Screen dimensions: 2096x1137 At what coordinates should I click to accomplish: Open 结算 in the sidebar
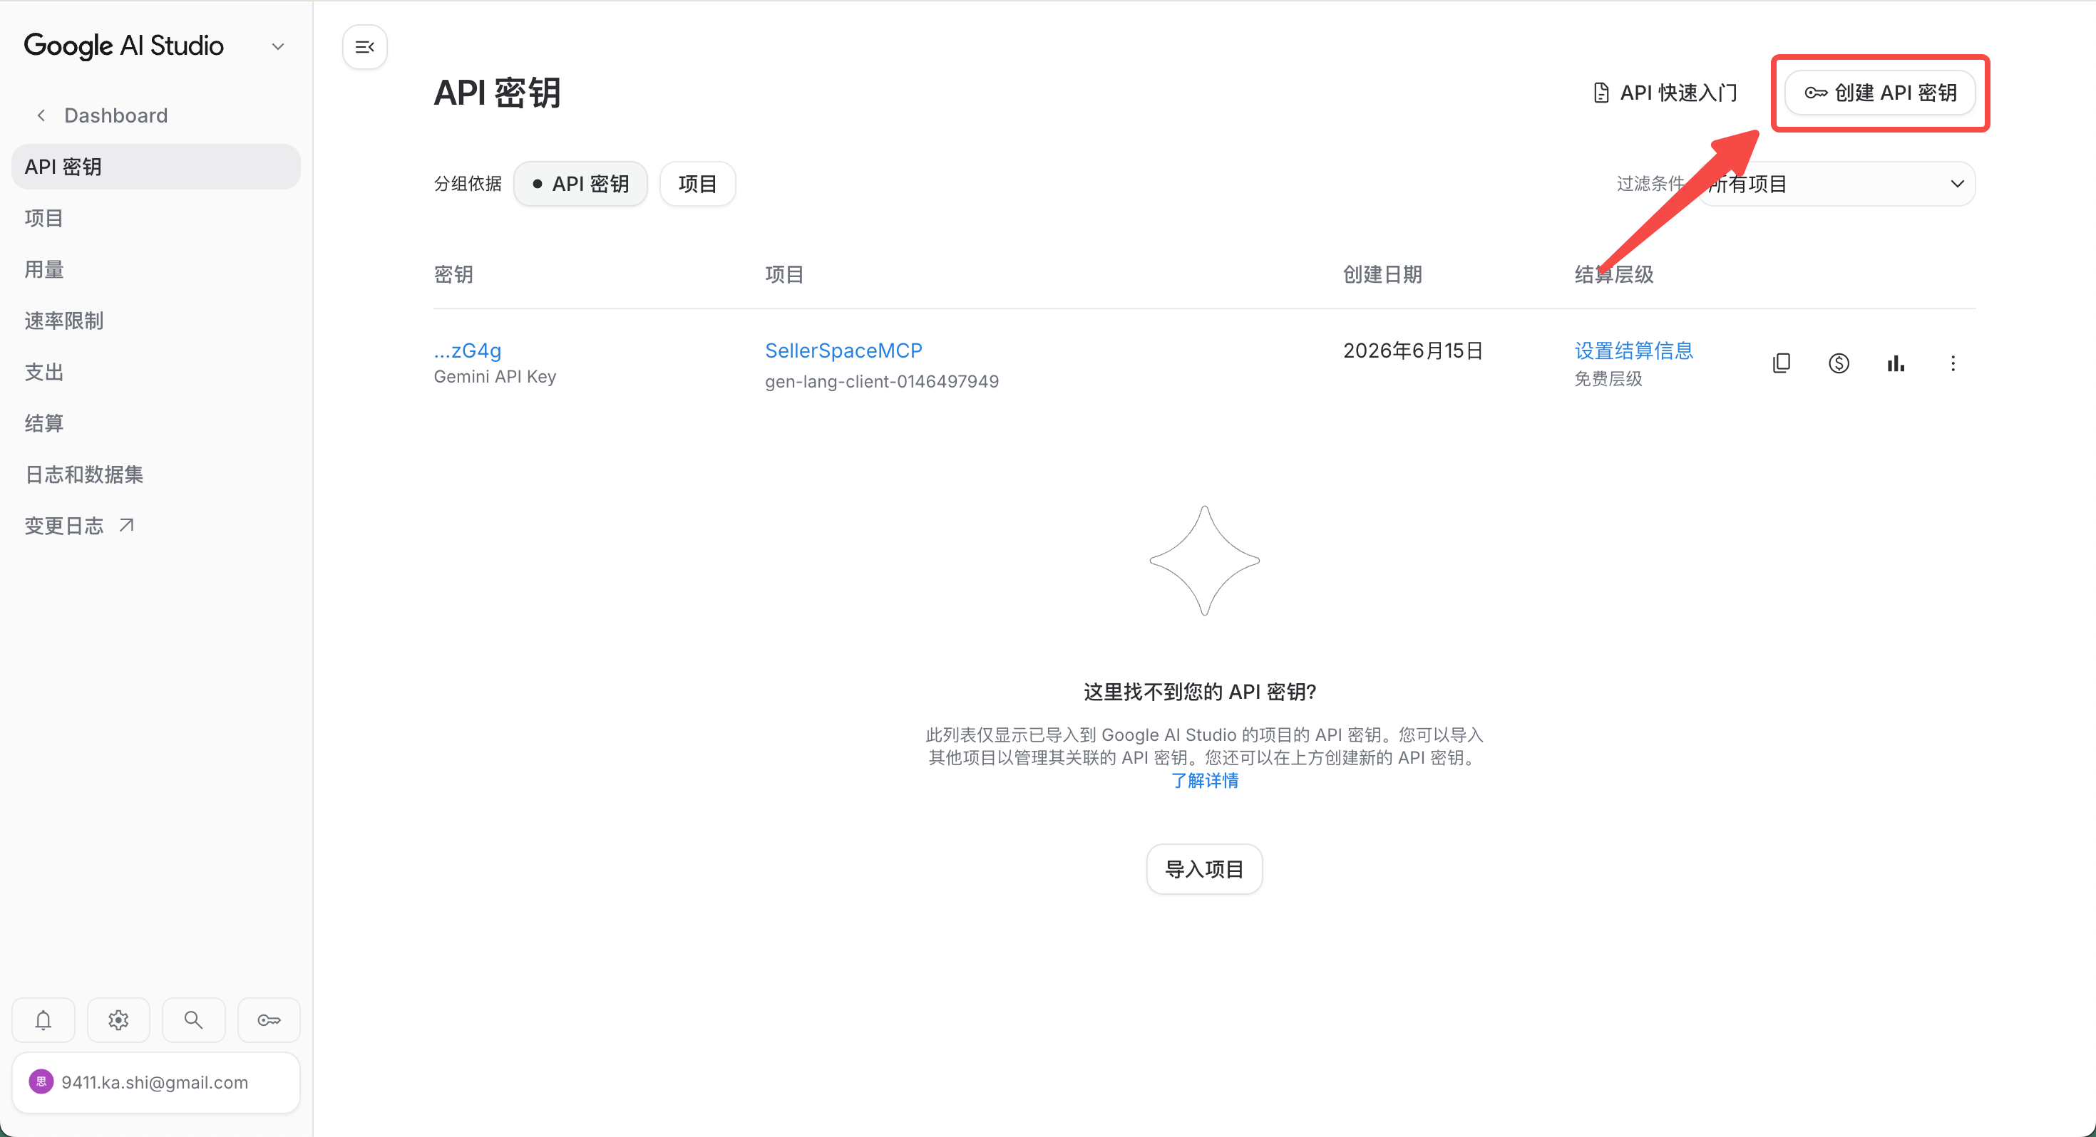coord(44,423)
